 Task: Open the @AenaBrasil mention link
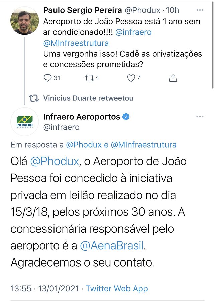(x=112, y=246)
